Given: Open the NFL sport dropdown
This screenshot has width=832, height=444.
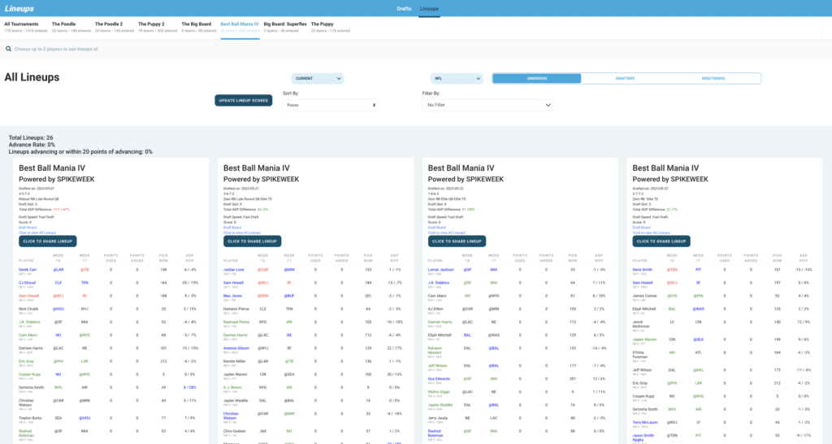Looking at the screenshot, I should [457, 79].
